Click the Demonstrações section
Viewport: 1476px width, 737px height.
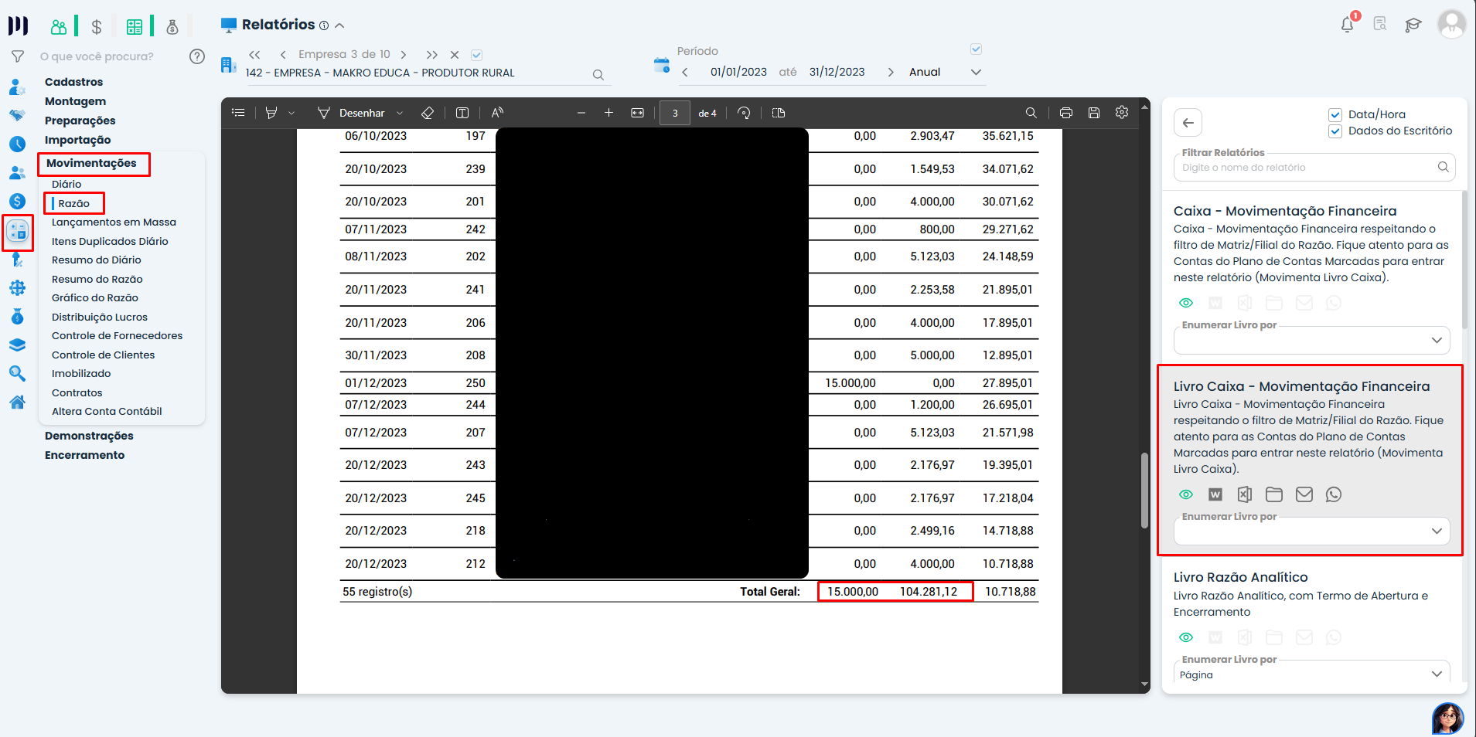point(89,436)
